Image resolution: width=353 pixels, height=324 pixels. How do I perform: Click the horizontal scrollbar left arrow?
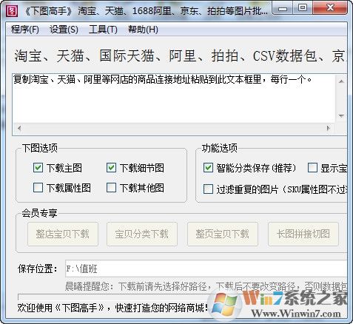tap(19, 128)
